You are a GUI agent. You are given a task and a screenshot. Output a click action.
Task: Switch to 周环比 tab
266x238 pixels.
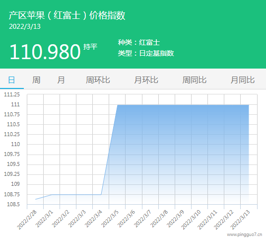click(98, 80)
